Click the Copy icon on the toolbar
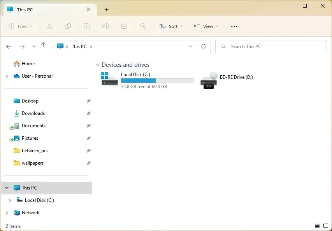 pyautogui.click(x=68, y=26)
